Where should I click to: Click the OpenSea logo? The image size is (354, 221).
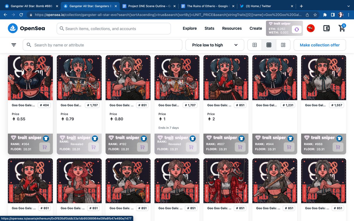coord(26,29)
